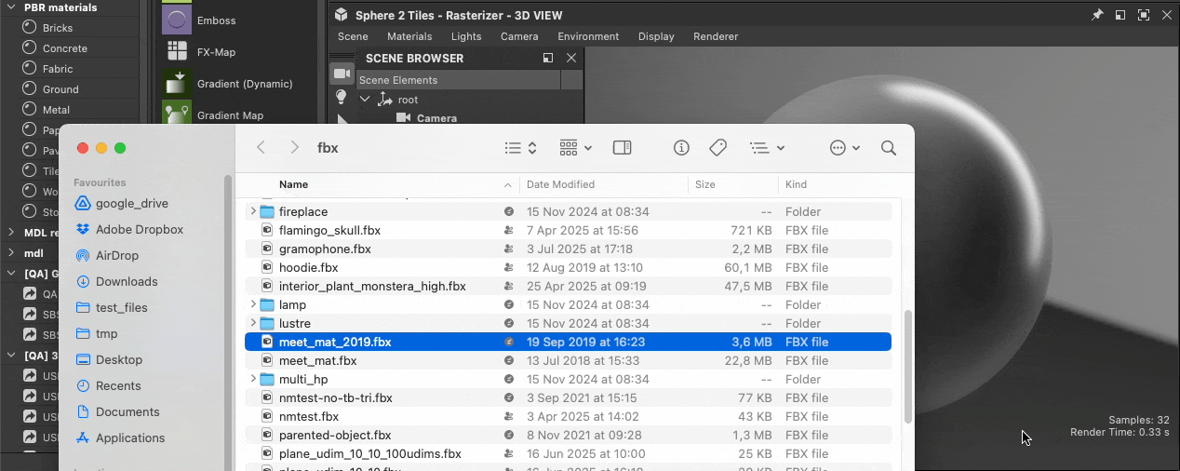Open the Renderer menu
The image size is (1180, 471).
coord(716,36)
